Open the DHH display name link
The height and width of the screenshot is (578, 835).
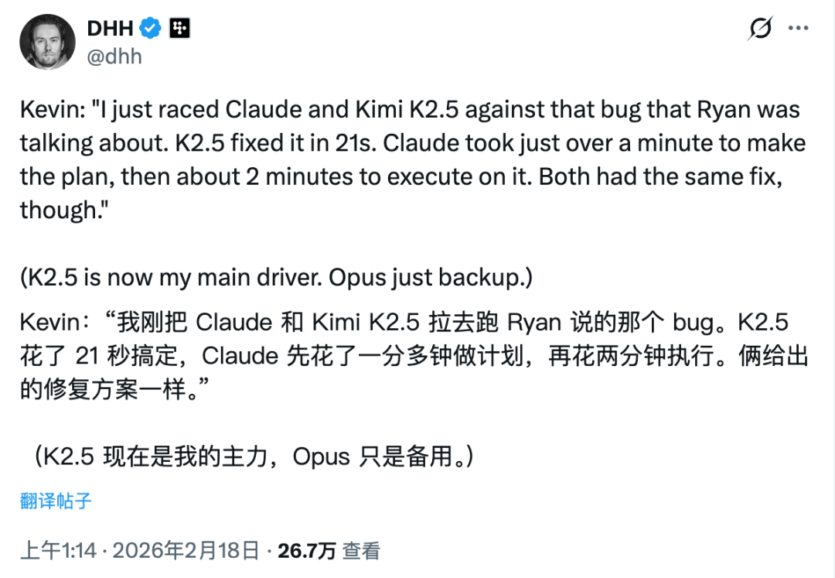click(x=109, y=29)
